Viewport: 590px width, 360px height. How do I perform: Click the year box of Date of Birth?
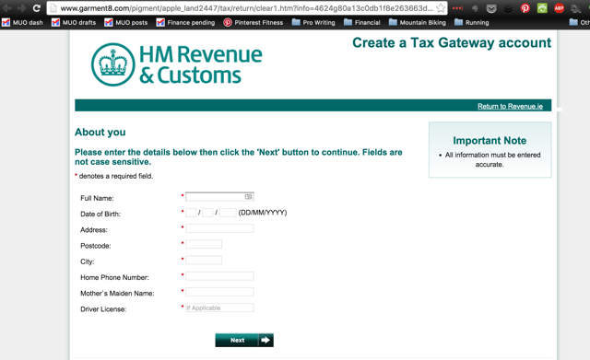click(228, 213)
